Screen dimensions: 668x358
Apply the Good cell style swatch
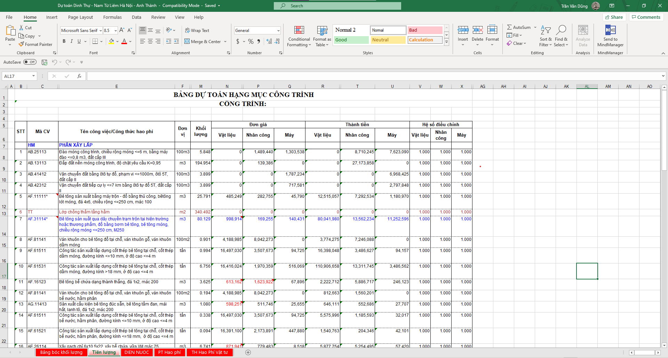351,40
